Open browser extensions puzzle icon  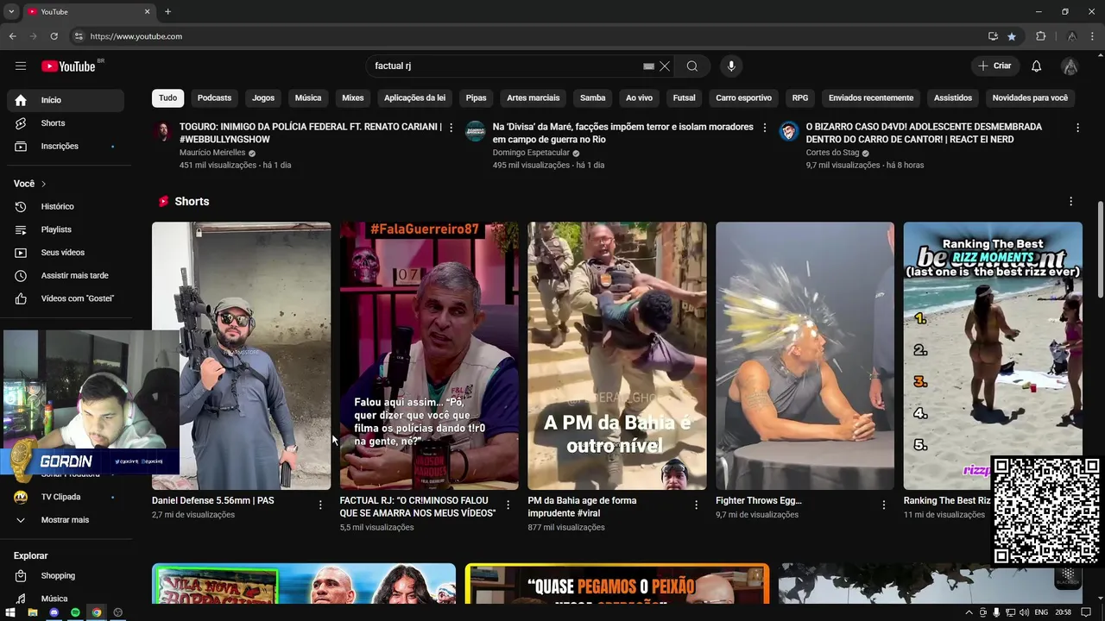pos(1040,36)
